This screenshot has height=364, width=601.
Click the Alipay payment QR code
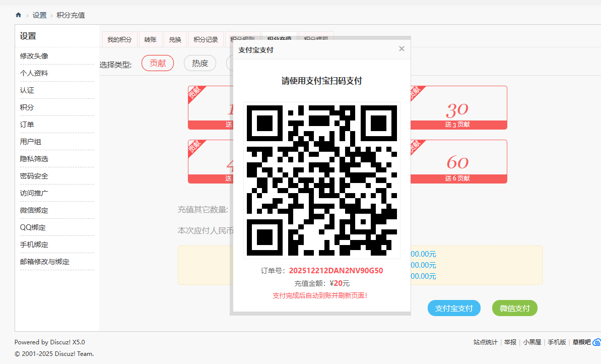(x=321, y=179)
